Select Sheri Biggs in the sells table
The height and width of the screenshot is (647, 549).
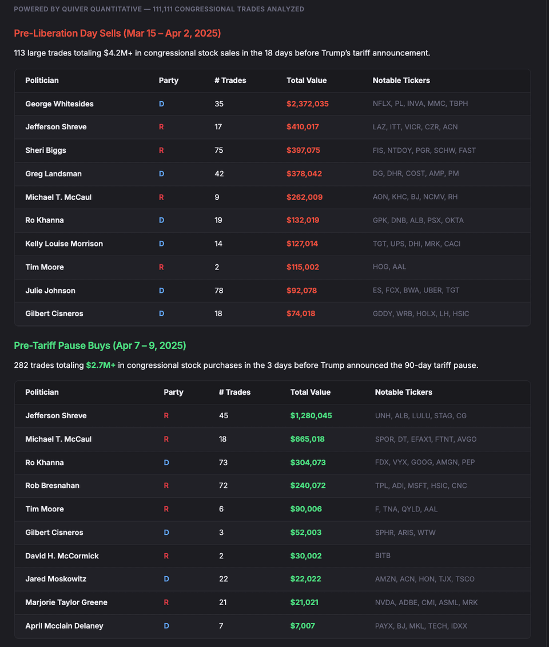[46, 150]
